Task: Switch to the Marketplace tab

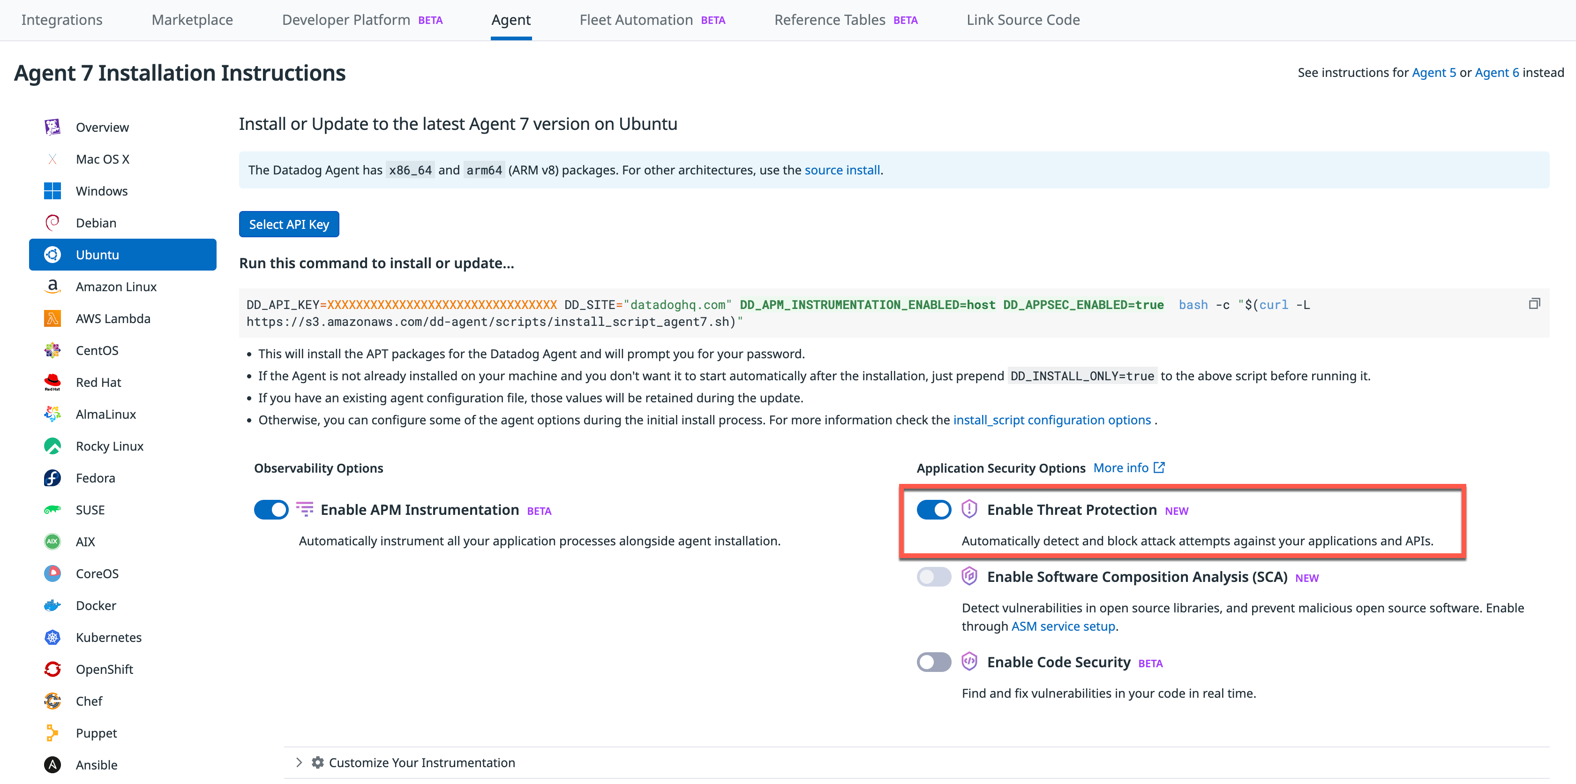Action: (192, 20)
